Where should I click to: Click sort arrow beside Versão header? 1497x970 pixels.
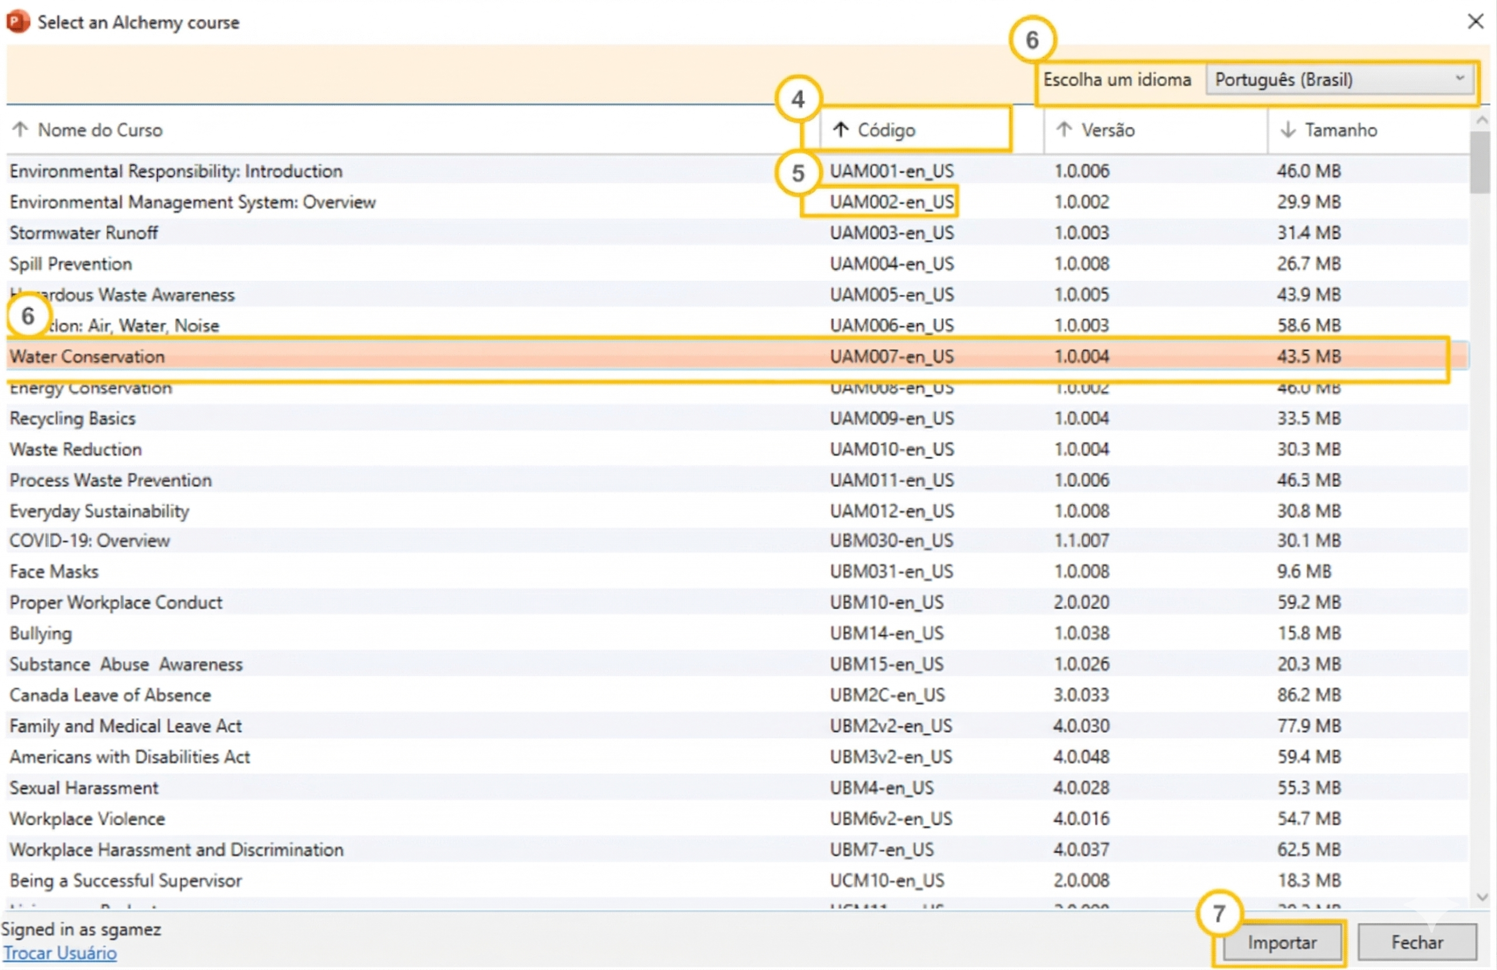tap(1064, 129)
